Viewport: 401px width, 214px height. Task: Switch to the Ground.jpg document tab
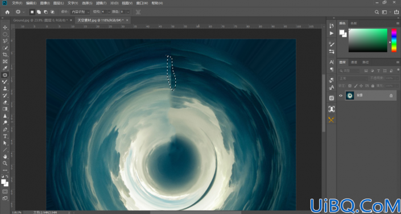click(x=40, y=20)
